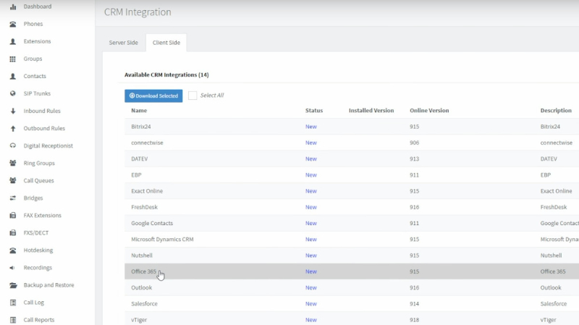Image resolution: width=579 pixels, height=325 pixels.
Task: Click the SIP Trunks globe icon
Action: point(13,93)
